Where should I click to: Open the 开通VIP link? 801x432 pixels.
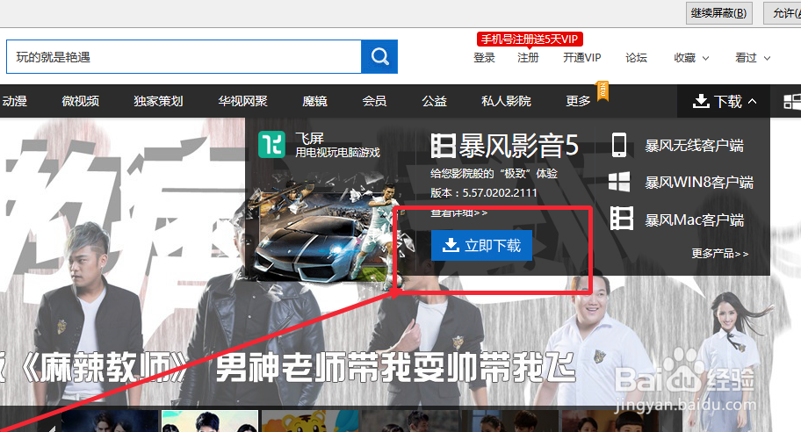click(581, 58)
